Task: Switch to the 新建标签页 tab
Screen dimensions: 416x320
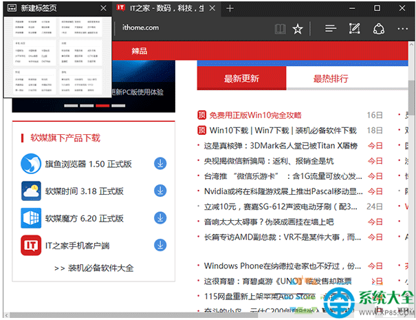Action: tap(57, 8)
